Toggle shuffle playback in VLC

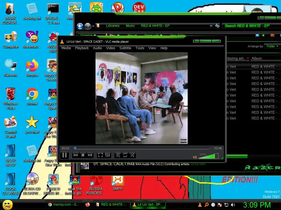pos(132,155)
